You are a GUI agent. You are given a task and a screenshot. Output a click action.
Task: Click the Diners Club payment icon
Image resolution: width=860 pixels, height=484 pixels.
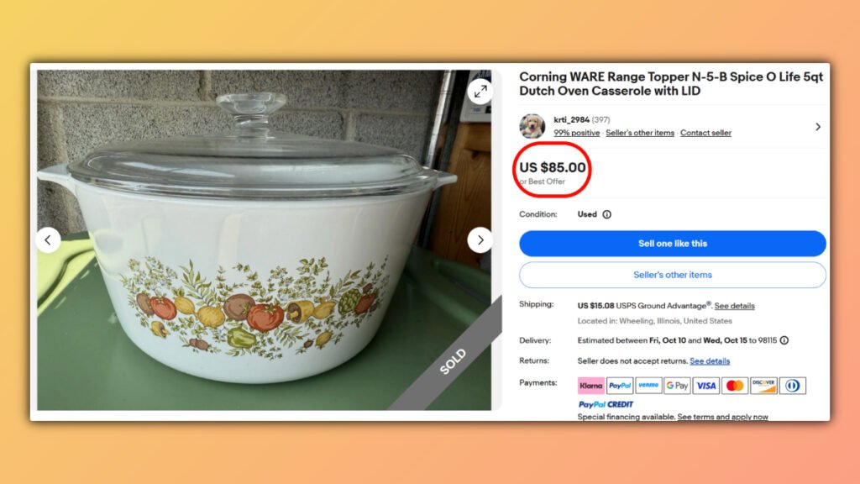[x=793, y=385]
